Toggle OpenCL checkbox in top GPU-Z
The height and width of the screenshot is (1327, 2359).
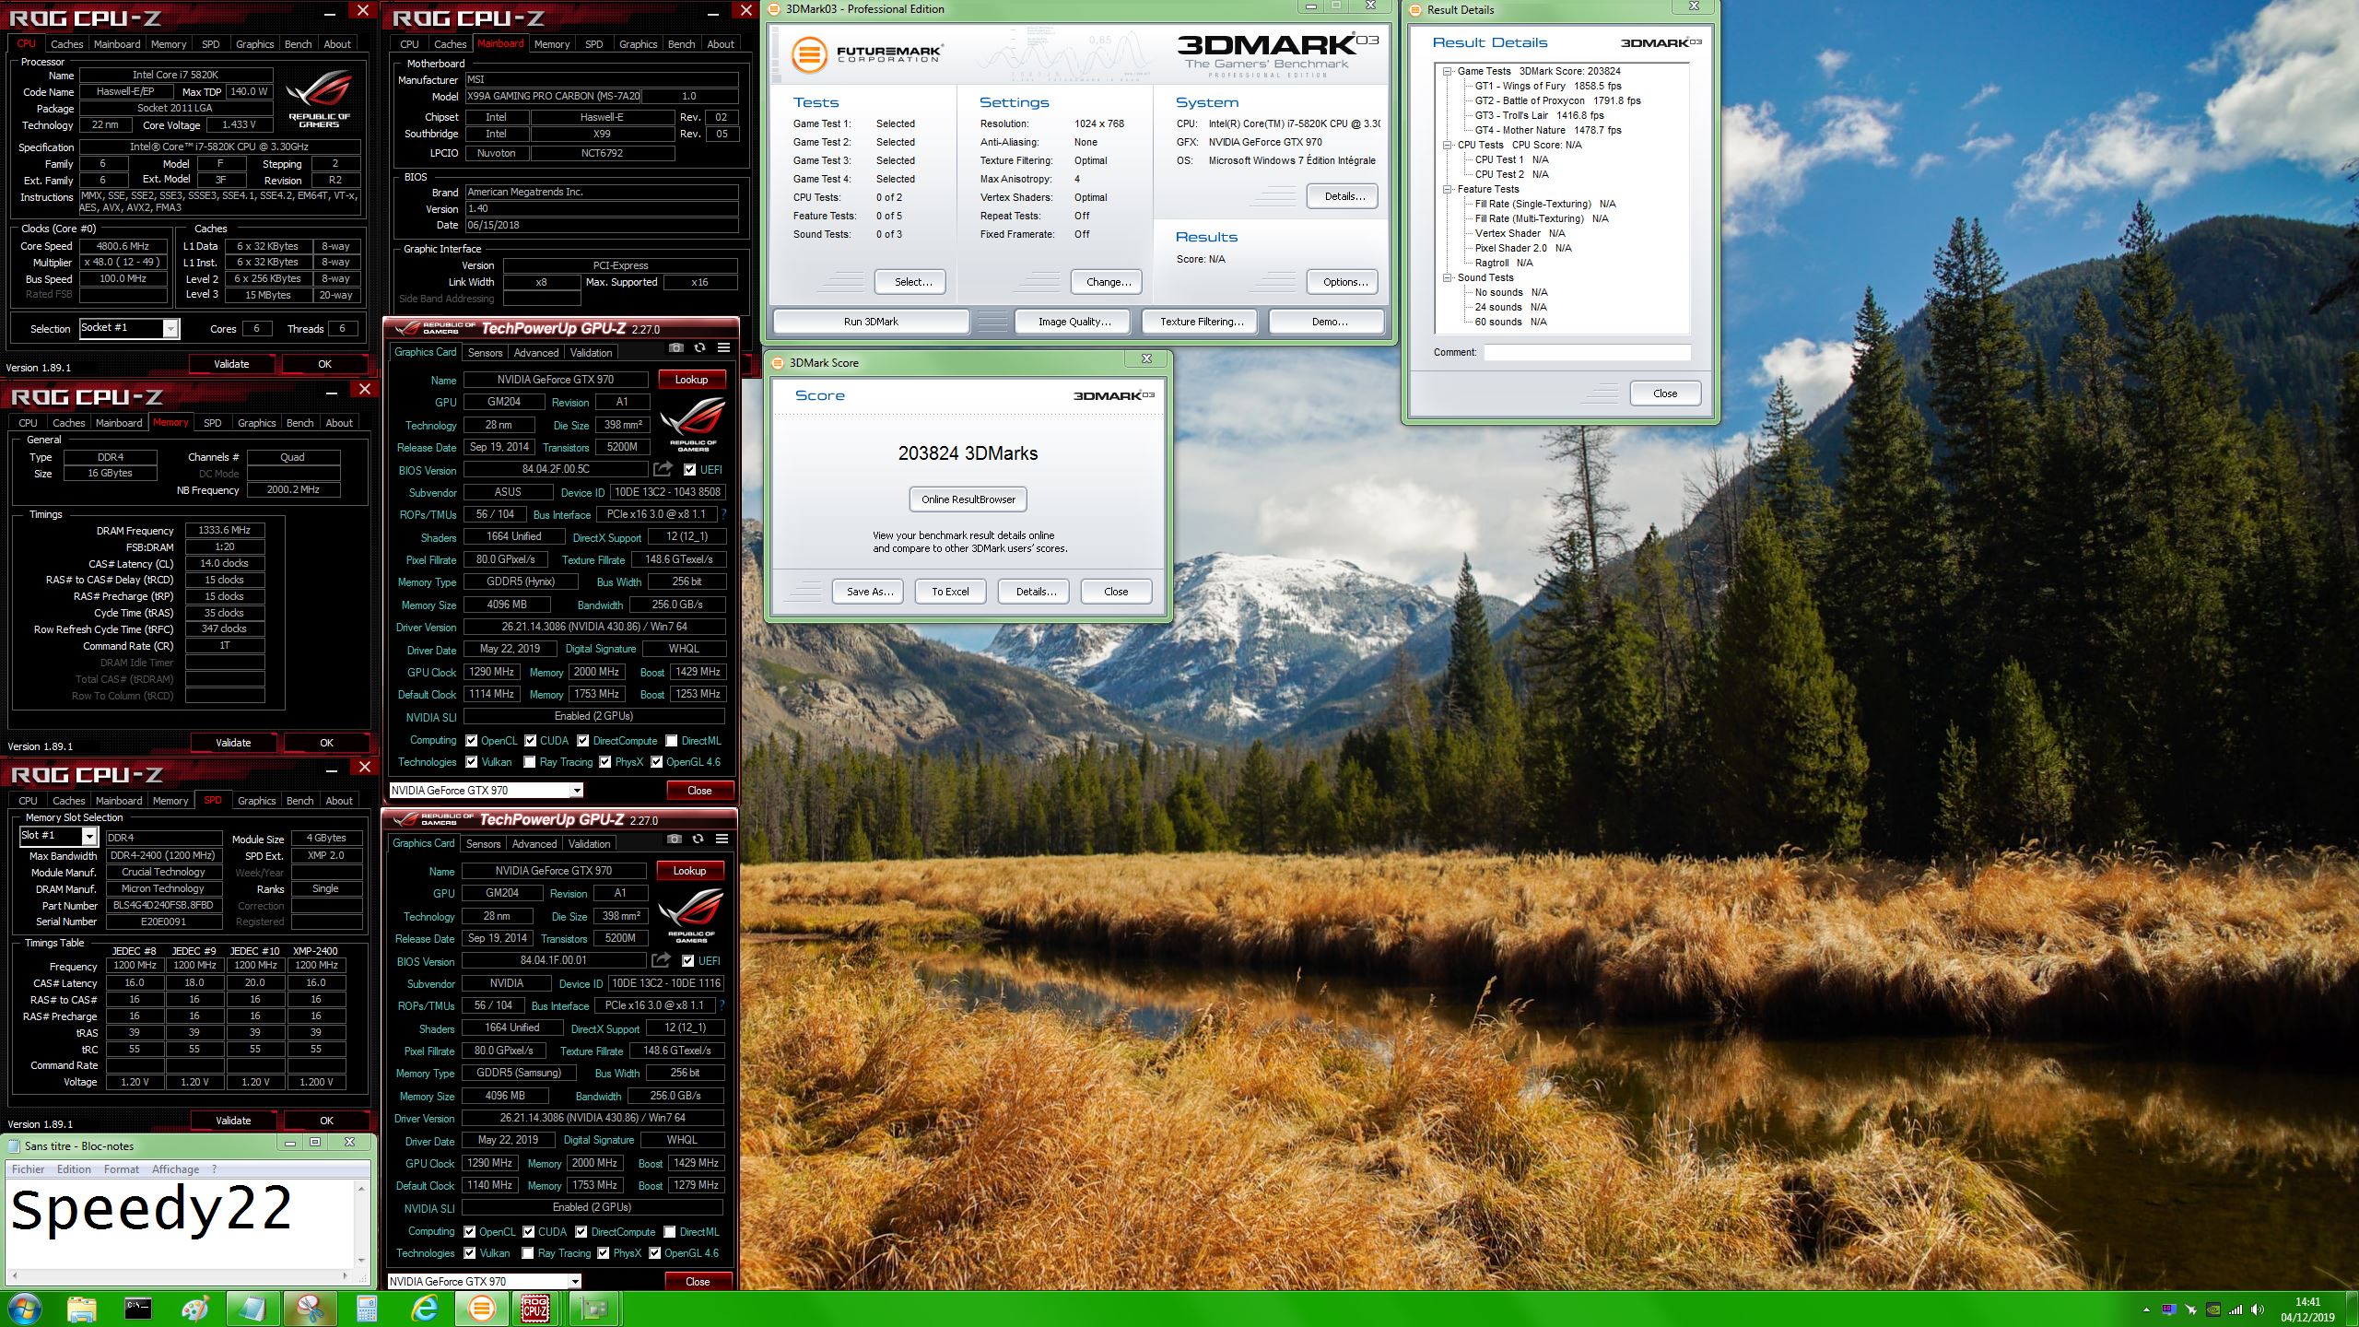click(472, 740)
